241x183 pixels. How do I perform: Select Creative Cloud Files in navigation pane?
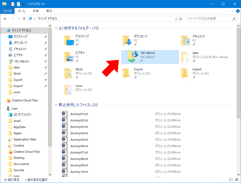[24, 100]
